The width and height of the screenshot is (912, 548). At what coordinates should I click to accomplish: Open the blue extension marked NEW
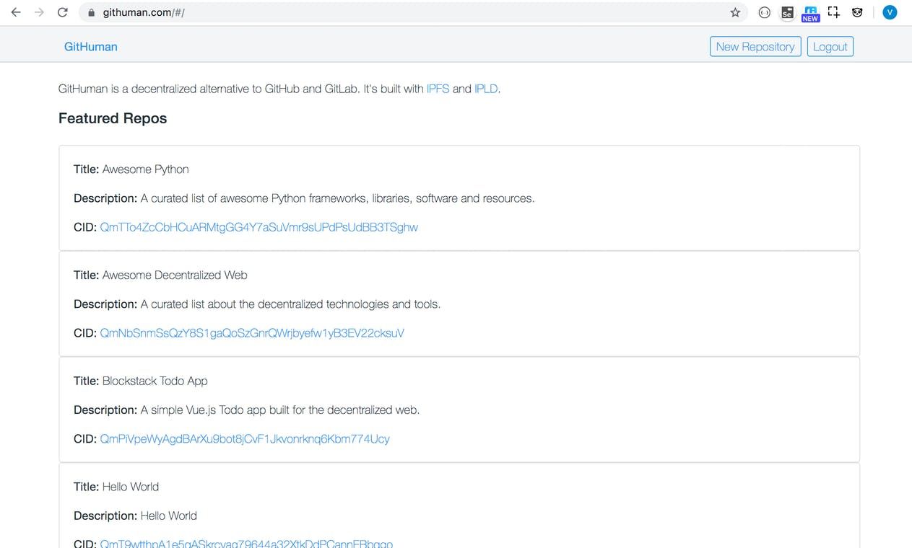coord(810,12)
